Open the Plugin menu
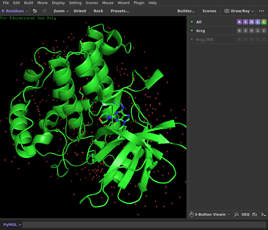Viewport: 268px width, 230px height. click(x=139, y=3)
